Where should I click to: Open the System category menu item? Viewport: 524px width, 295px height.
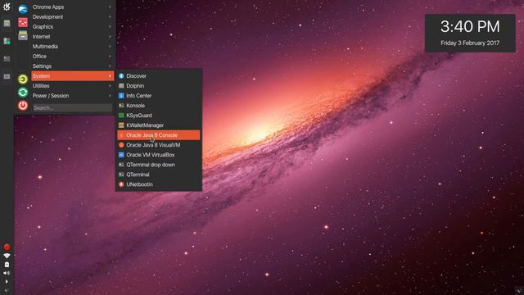[x=72, y=76]
